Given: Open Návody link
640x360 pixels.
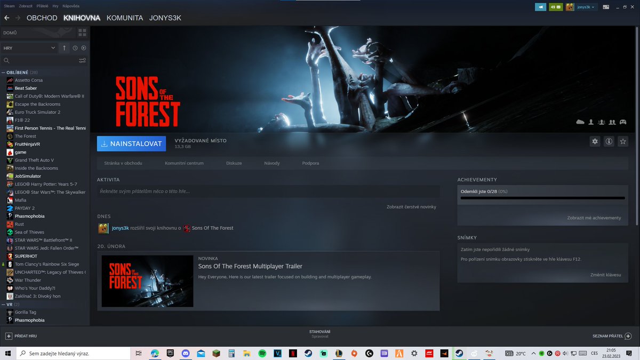Looking at the screenshot, I should [272, 163].
